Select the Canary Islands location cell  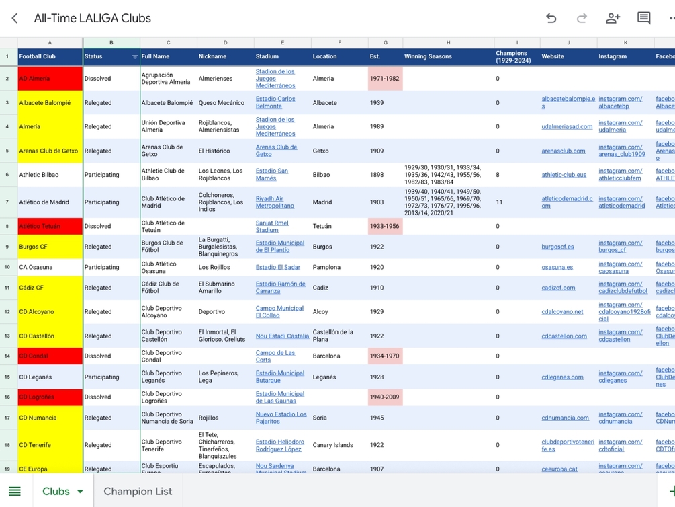(340, 445)
